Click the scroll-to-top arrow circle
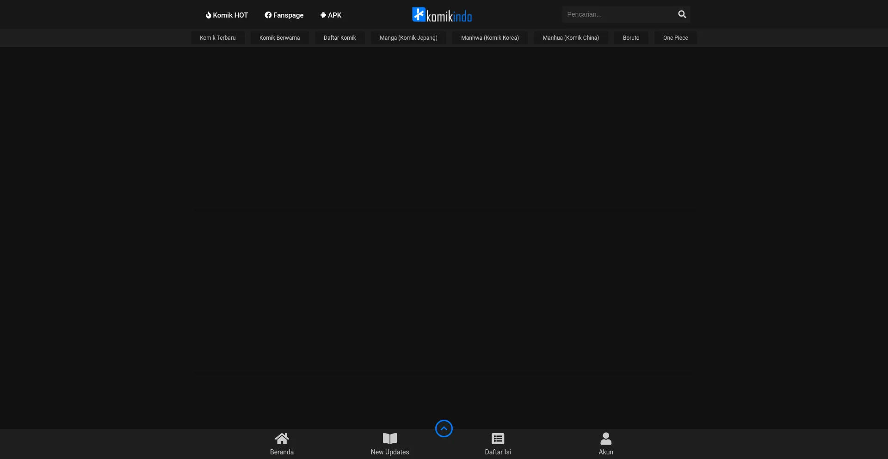 point(444,428)
